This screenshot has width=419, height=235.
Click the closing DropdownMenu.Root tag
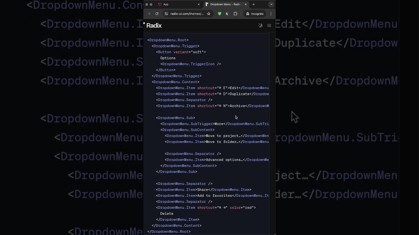(169, 232)
